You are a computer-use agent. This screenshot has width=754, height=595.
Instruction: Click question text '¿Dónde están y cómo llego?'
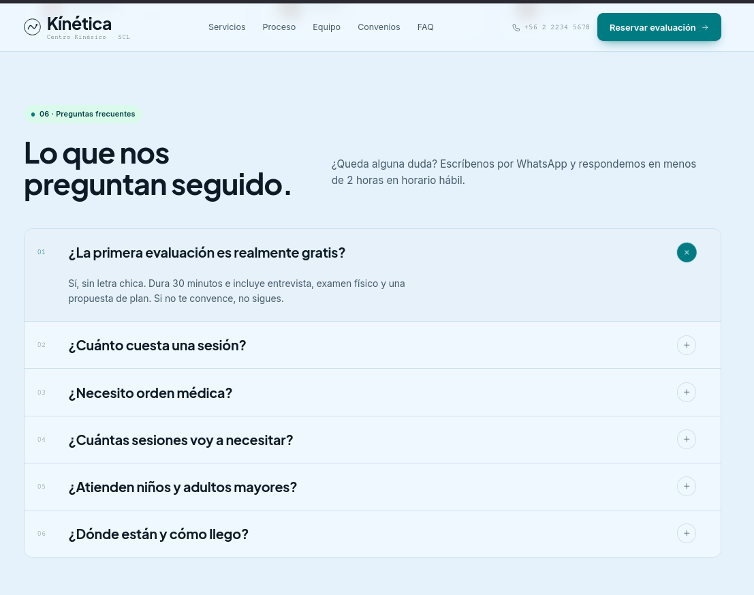click(x=158, y=534)
